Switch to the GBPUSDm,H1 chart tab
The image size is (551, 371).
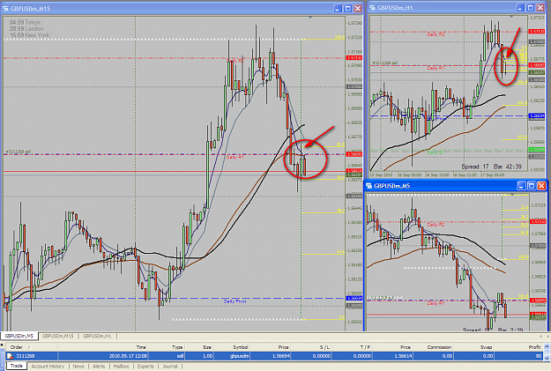coord(97,336)
